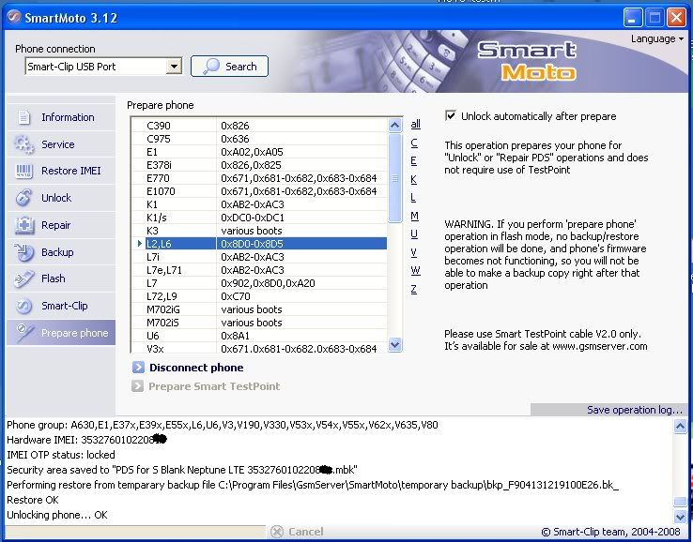
Task: Click the Unlock padlock icon
Action: [23, 198]
